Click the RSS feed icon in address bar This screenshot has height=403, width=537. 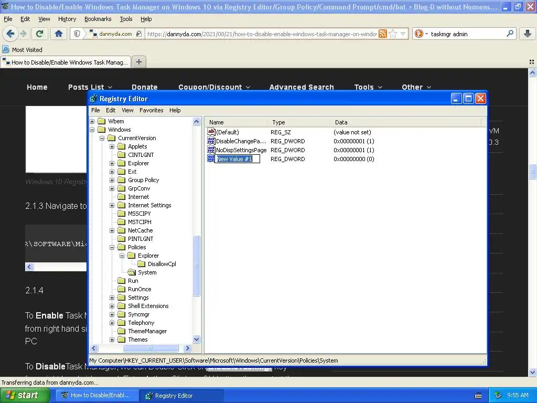click(x=382, y=34)
